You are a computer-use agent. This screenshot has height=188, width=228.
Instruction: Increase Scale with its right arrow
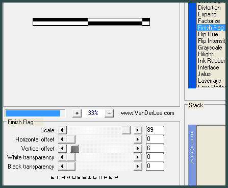(x=138, y=130)
